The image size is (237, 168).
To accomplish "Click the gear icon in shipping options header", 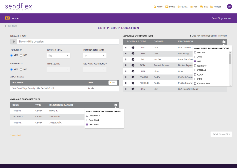I will 224,42.
